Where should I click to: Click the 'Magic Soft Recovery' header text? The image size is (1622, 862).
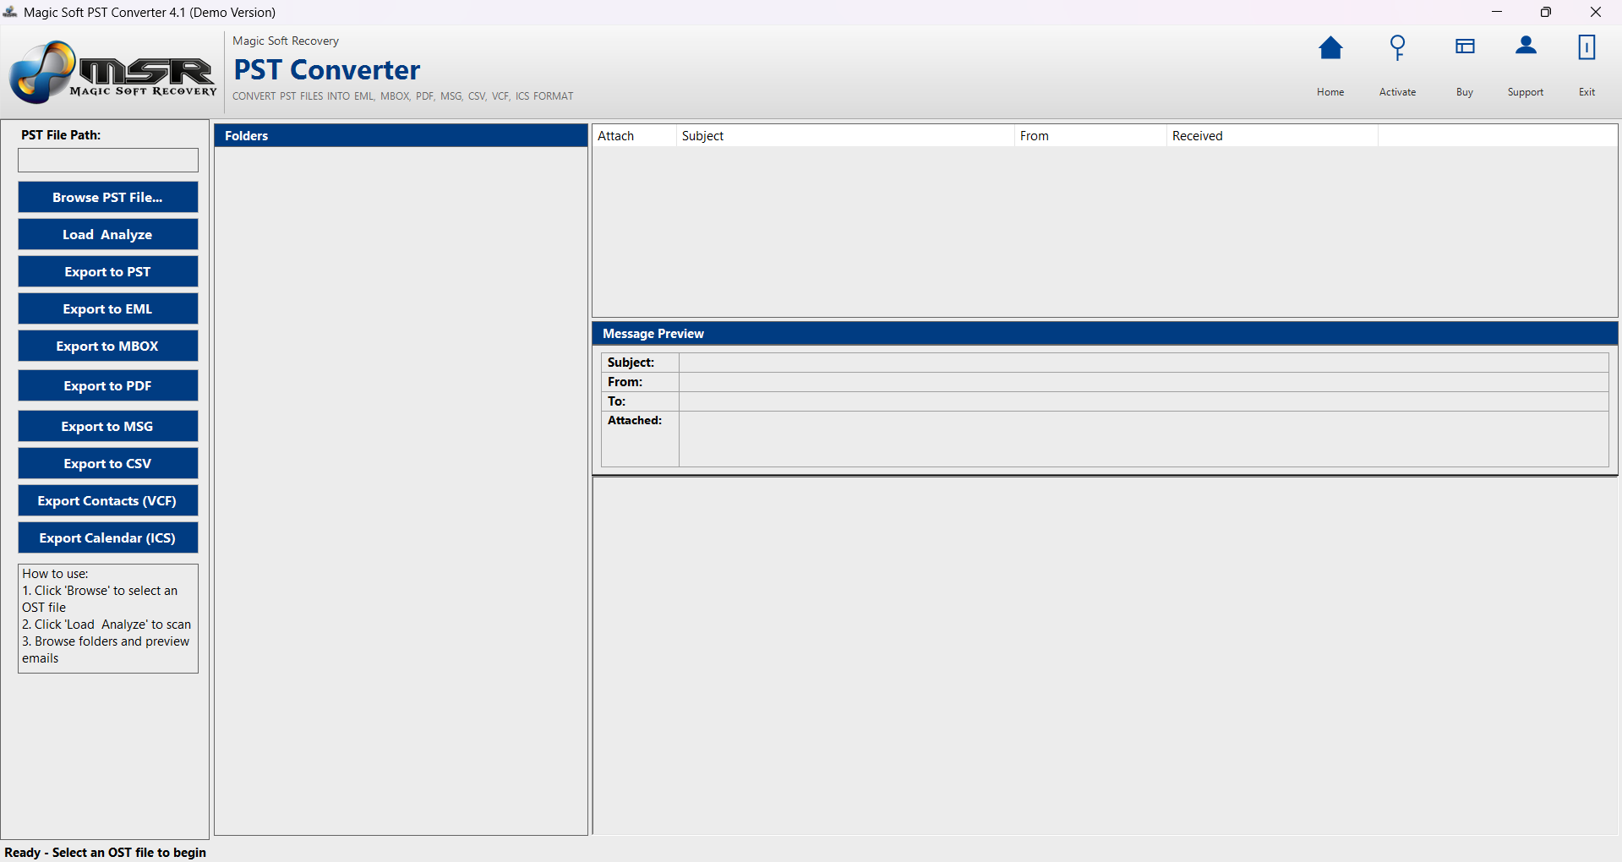pos(286,41)
